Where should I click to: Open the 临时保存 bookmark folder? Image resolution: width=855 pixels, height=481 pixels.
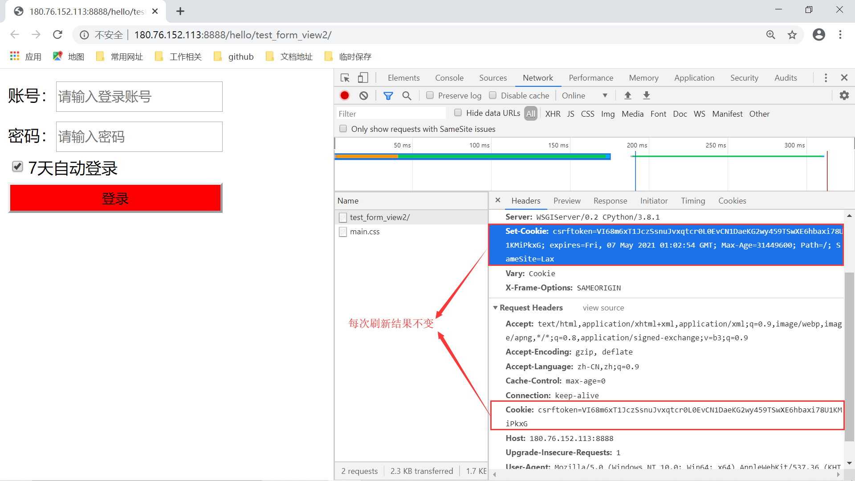[x=348, y=57]
